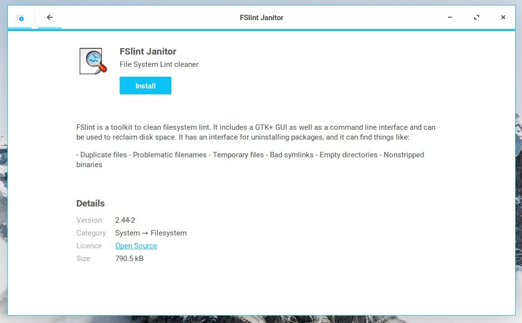Select the File System Lint cleaner subtitle
Screen dimensions: 522x323
tap(159, 64)
